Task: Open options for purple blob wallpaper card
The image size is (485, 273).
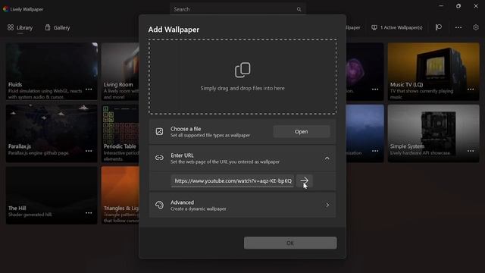Action: click(375, 89)
